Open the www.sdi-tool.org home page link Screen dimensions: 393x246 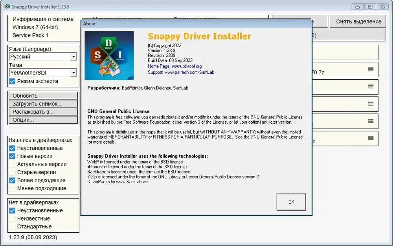pyautogui.click(x=186, y=66)
